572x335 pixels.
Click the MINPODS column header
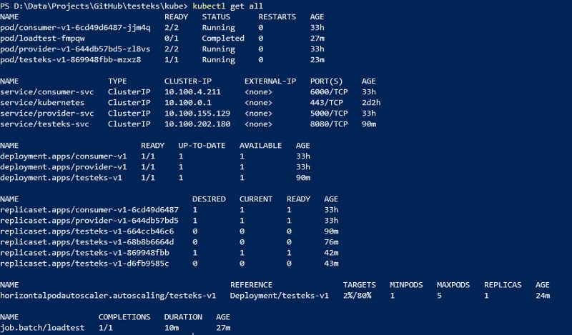click(x=406, y=285)
